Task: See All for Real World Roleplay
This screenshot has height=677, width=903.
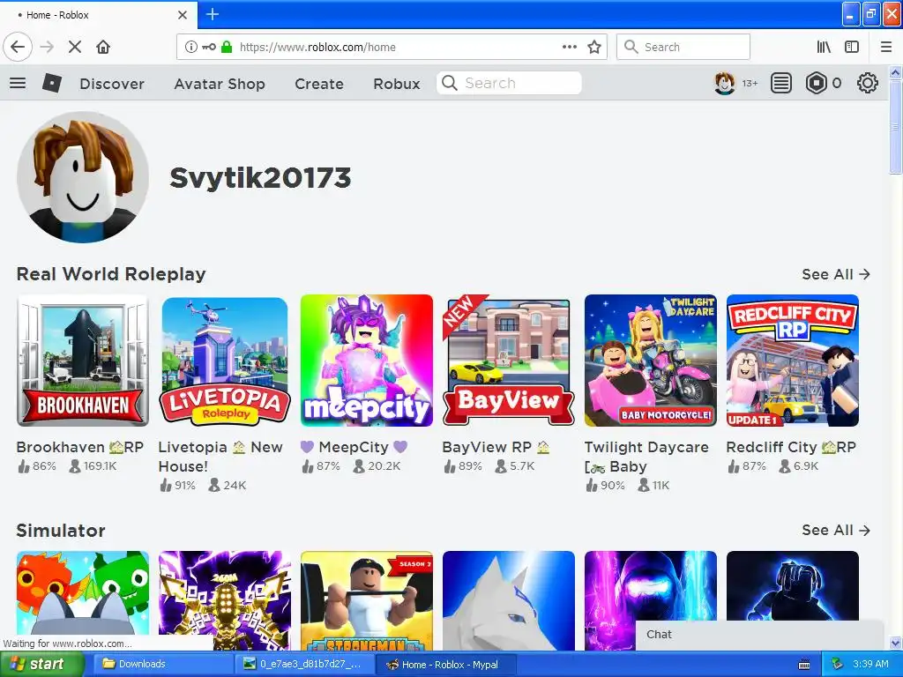Action: pos(836,274)
